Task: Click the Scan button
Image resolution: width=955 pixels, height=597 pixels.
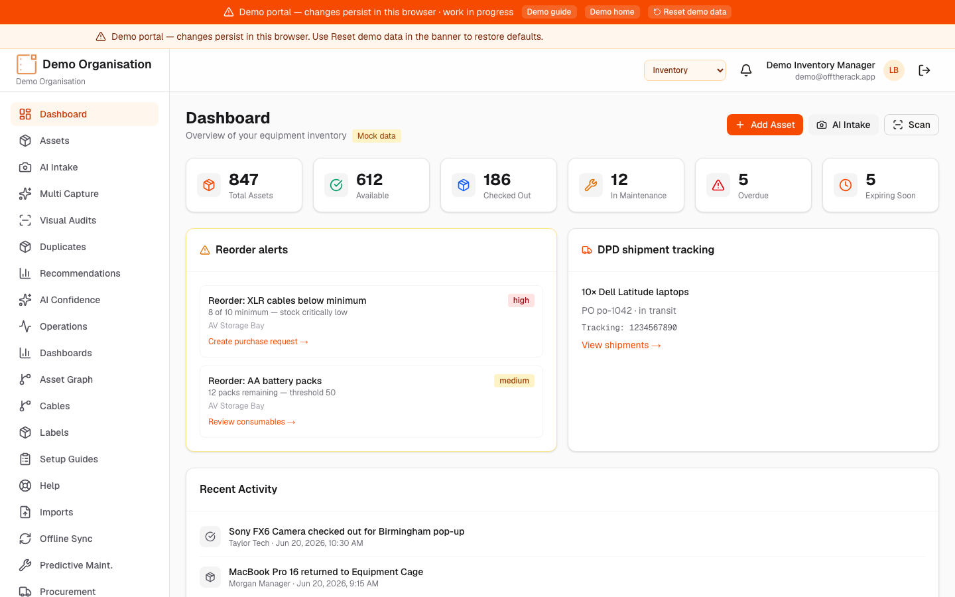Action: [911, 125]
